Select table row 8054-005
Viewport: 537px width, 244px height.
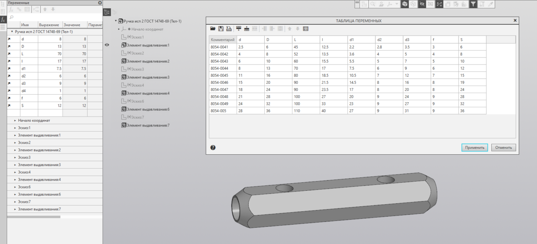point(347,111)
